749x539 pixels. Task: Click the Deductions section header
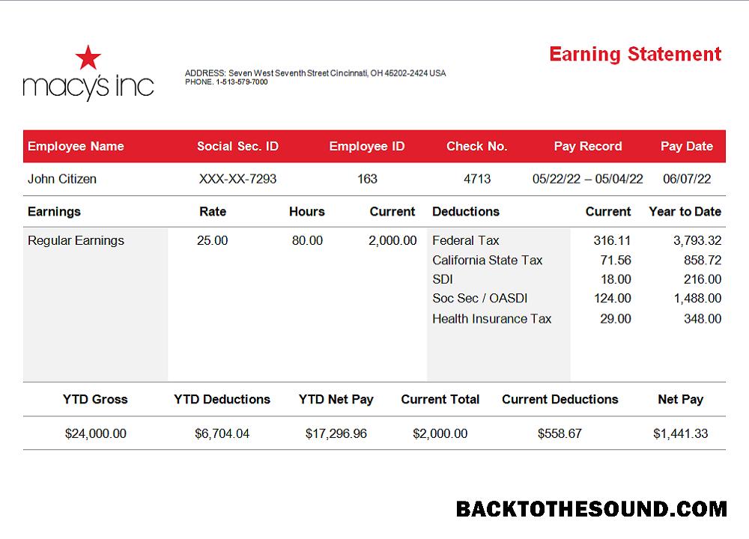(466, 212)
